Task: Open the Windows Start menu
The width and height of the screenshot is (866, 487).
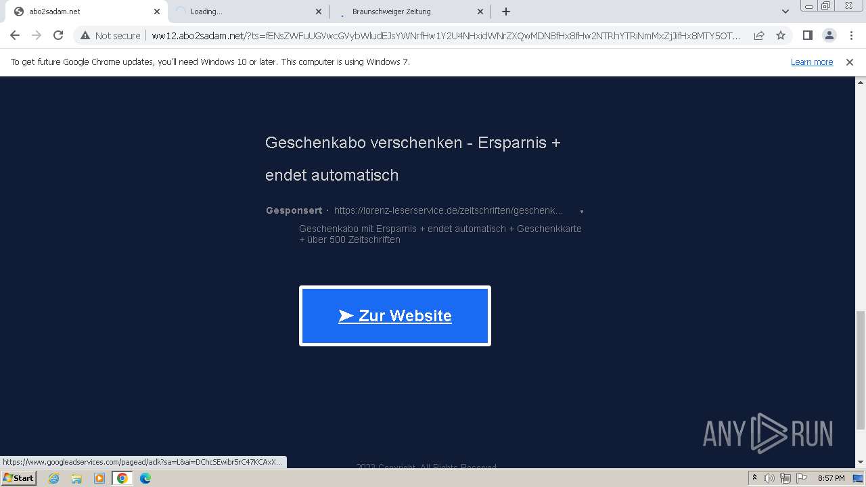Action: [19, 478]
